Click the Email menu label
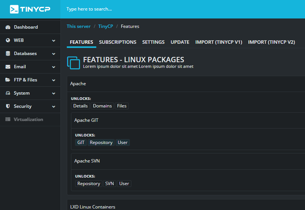305x210 pixels. click(20, 67)
